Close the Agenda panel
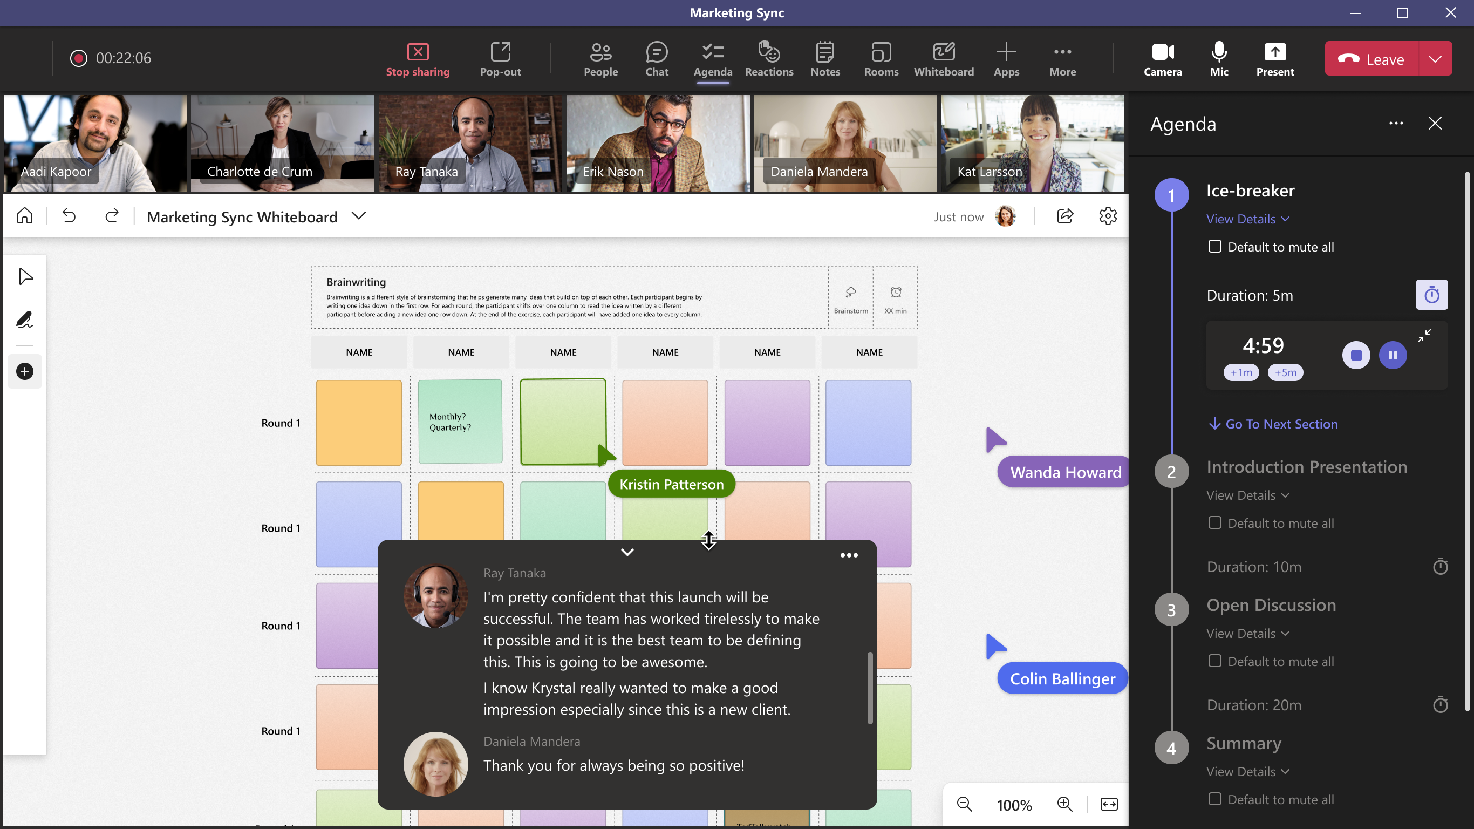Screen dimensions: 1474x829 [1435, 123]
